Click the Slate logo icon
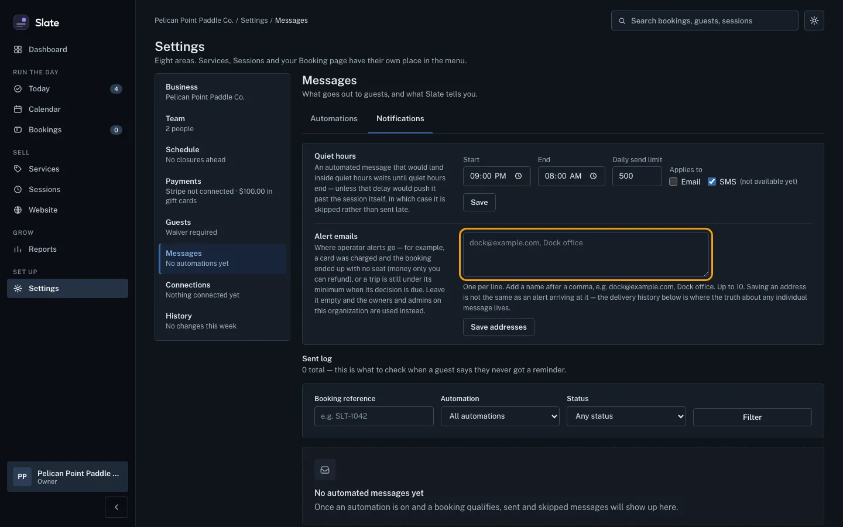Image resolution: width=843 pixels, height=527 pixels. pyautogui.click(x=21, y=22)
